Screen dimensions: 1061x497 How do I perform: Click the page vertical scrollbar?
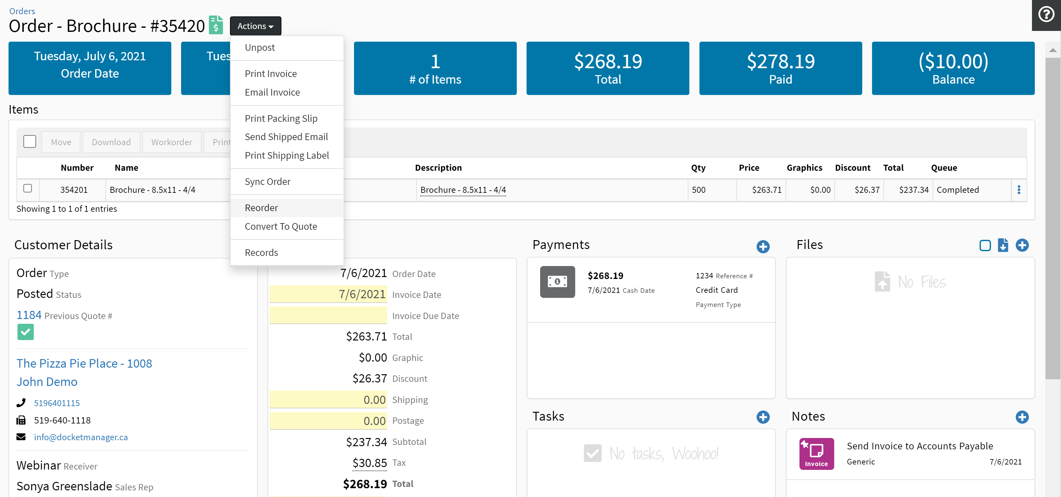[1052, 218]
